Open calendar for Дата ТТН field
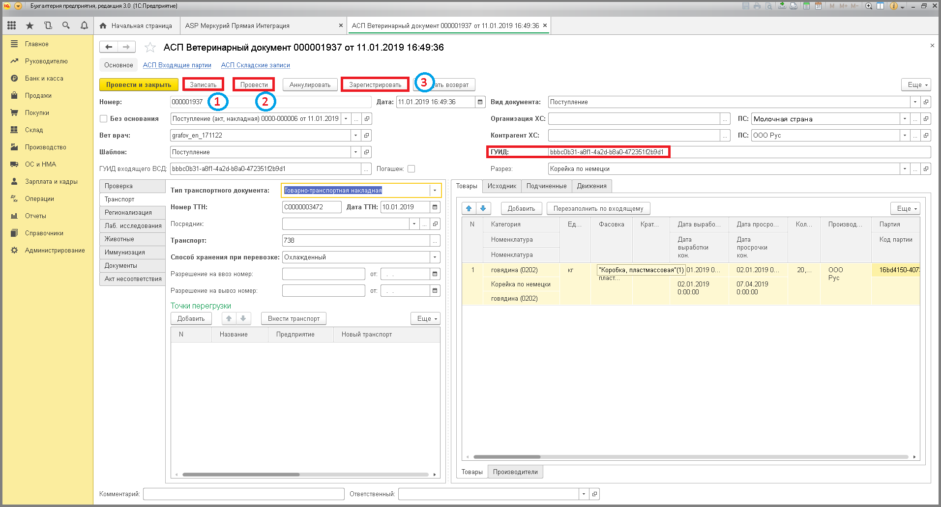The width and height of the screenshot is (941, 507). pos(435,207)
